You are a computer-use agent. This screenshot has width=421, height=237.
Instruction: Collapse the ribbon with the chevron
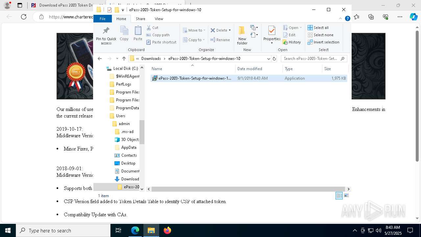click(340, 19)
